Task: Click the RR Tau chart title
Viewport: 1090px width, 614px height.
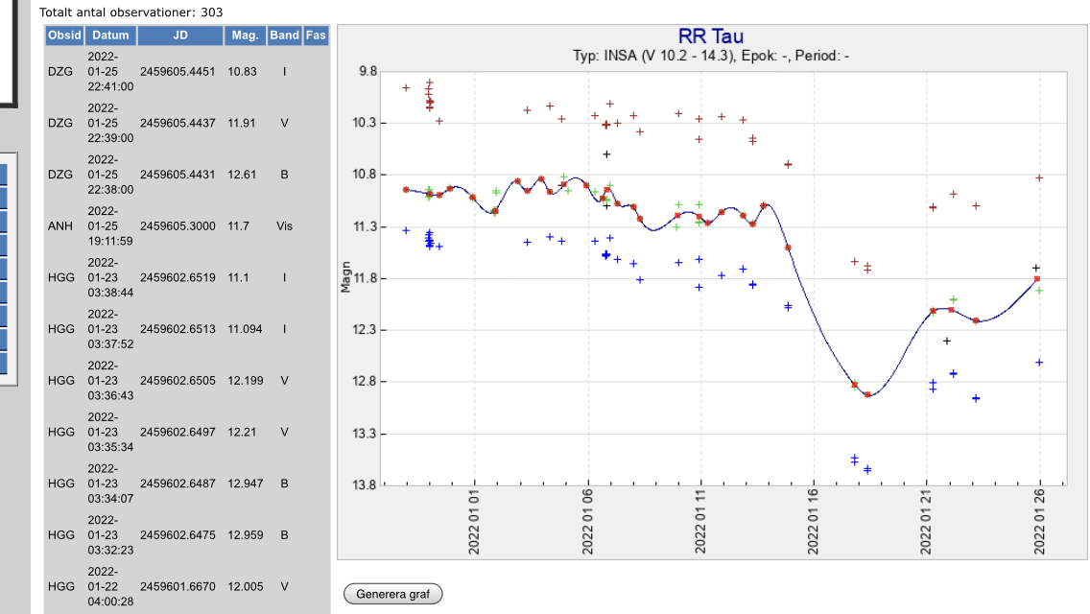Action: tap(711, 37)
